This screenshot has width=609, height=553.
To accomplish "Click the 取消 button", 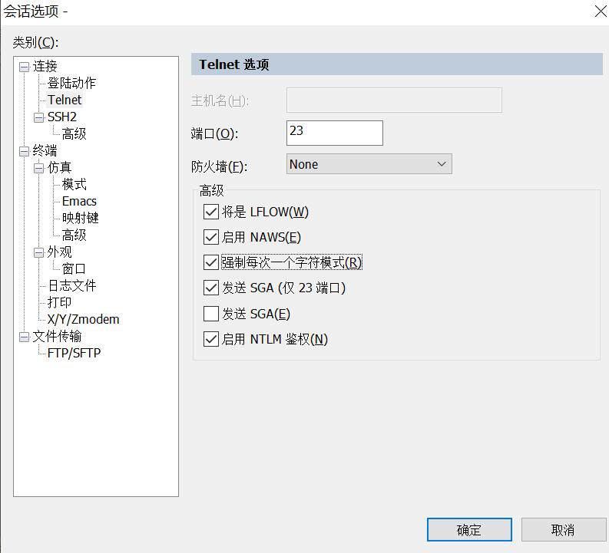I will 563,530.
